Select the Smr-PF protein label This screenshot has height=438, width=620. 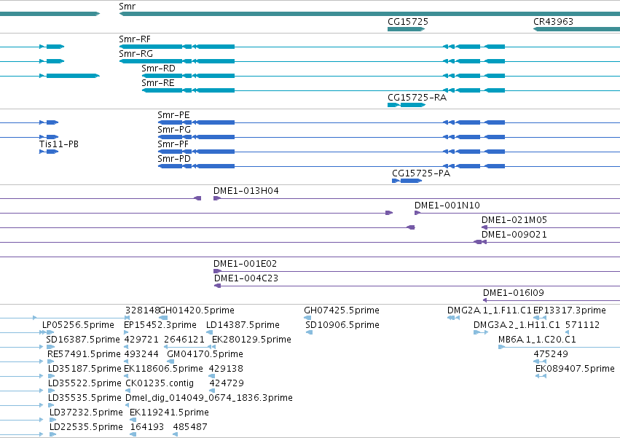[x=173, y=144]
